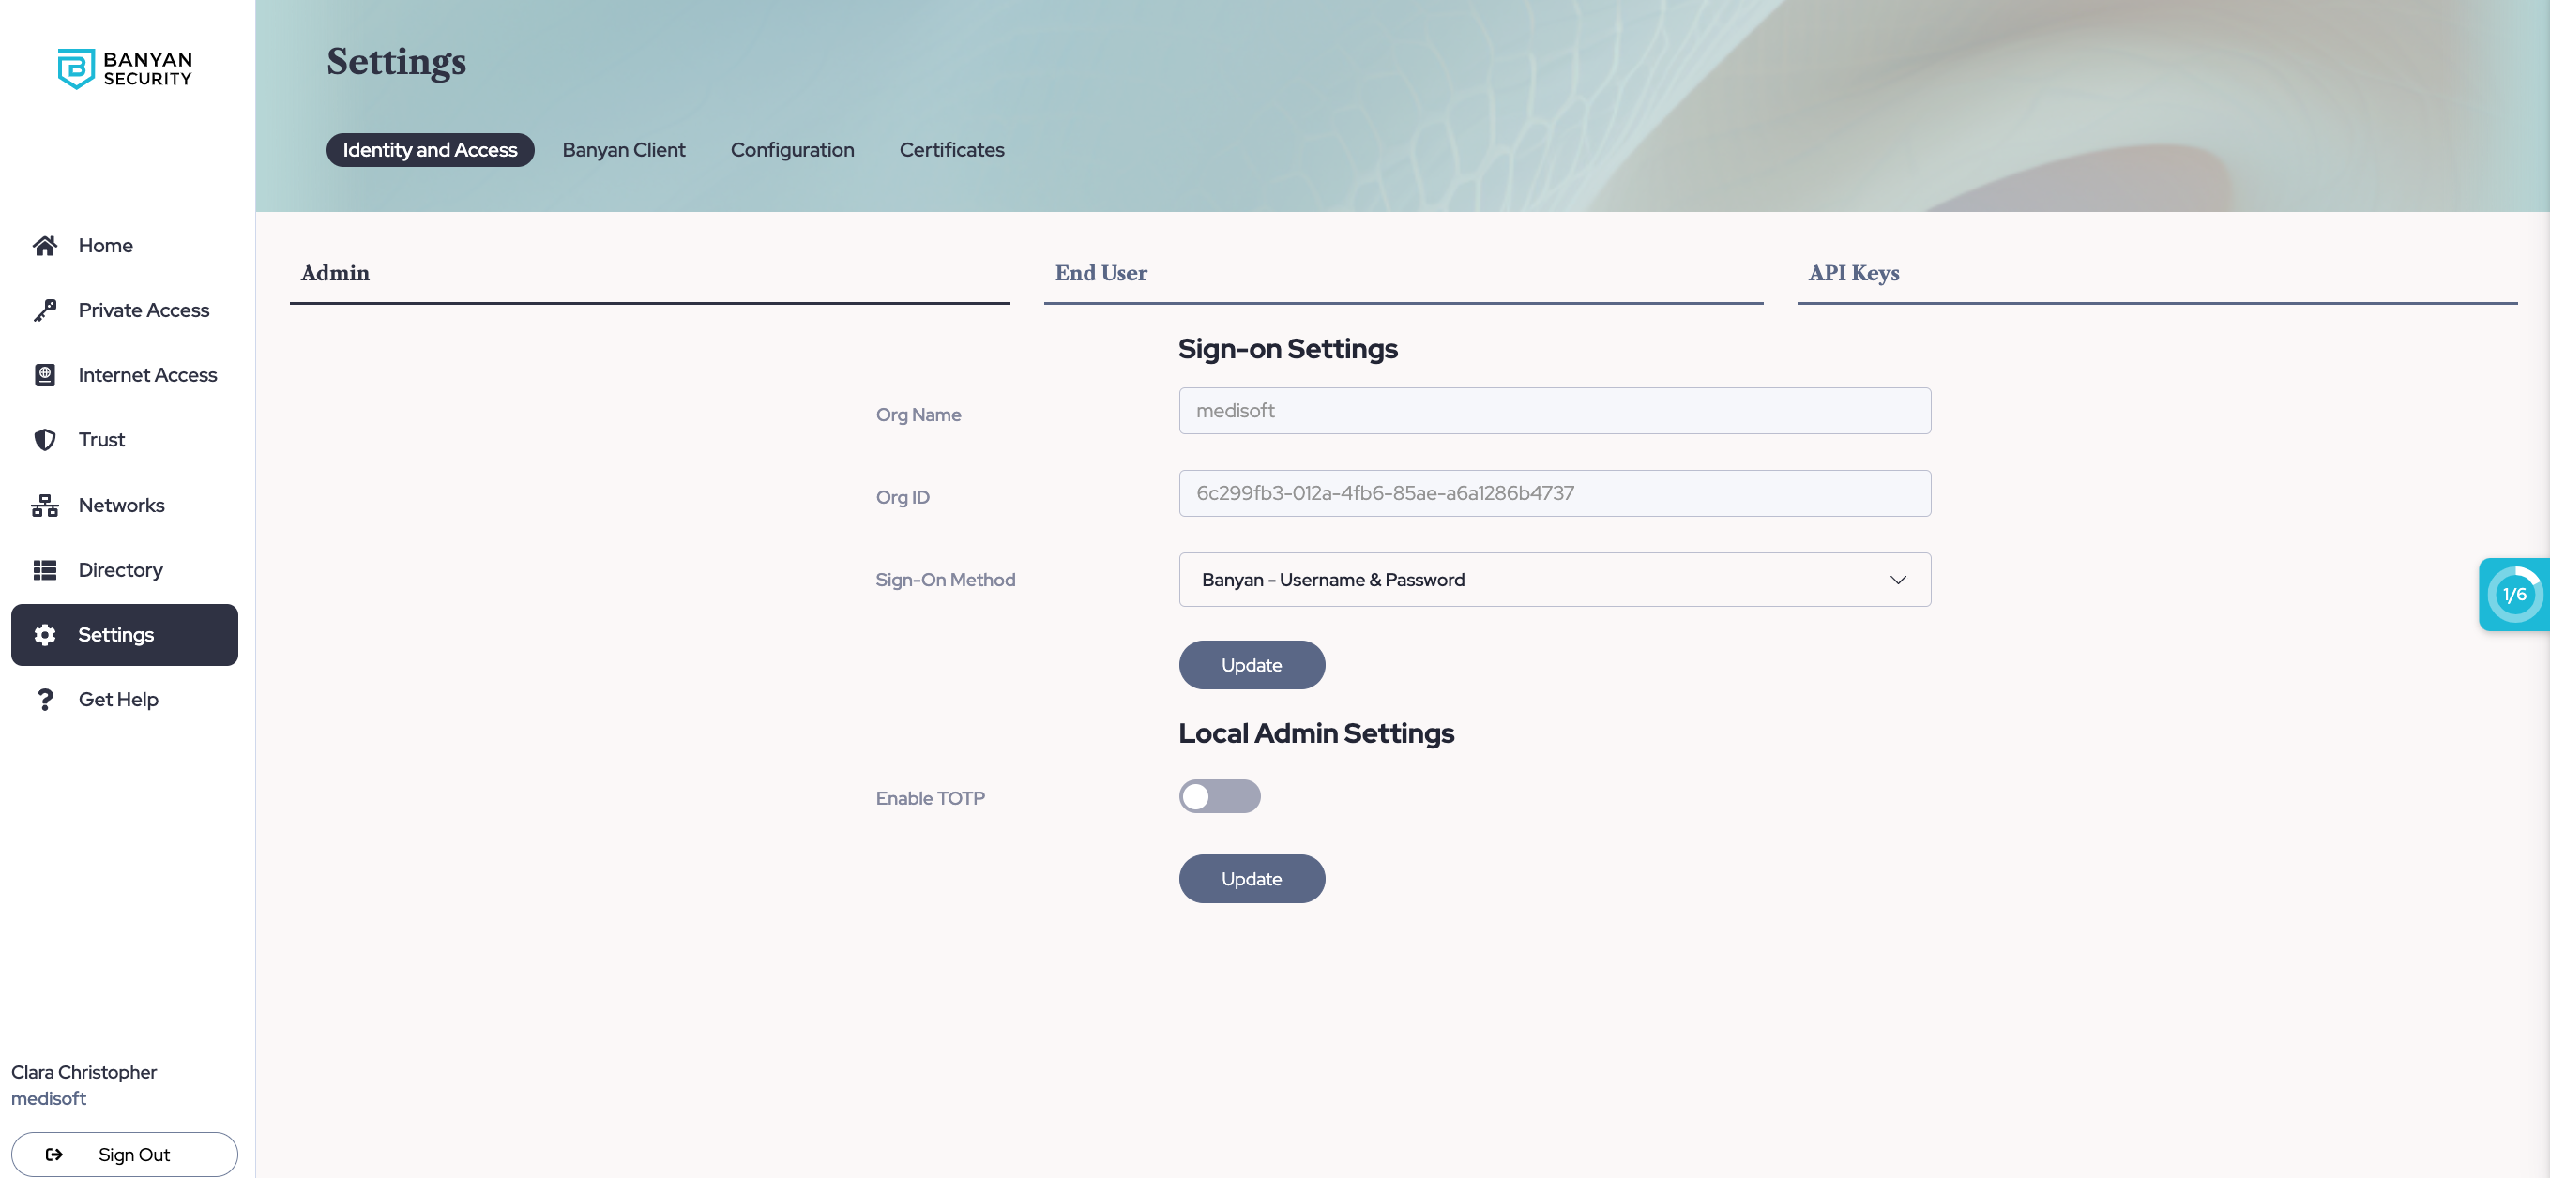Click Update under Sign-on Settings
Viewport: 2550px width, 1178px height.
tap(1251, 665)
